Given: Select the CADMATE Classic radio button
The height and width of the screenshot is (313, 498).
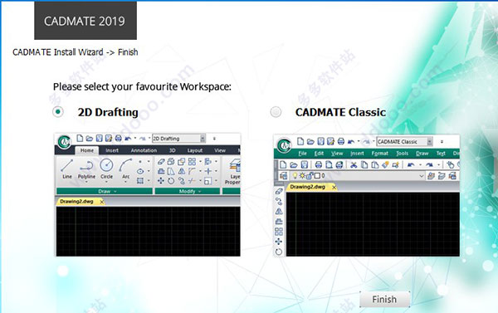Looking at the screenshot, I should (276, 112).
